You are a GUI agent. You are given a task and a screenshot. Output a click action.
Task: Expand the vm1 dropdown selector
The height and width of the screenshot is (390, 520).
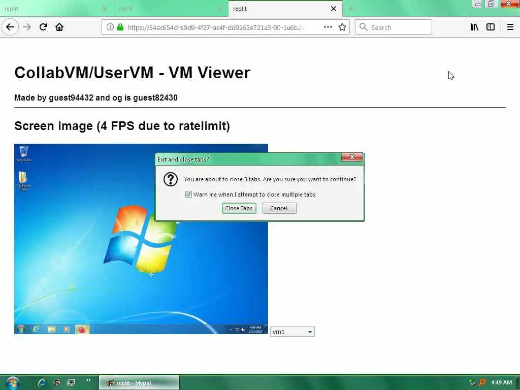(292, 332)
